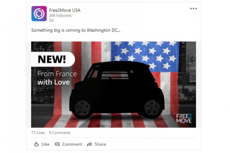Image resolution: width=230 pixels, height=153 pixels.
Task: Click the From France with Love text
Action: tap(57, 78)
